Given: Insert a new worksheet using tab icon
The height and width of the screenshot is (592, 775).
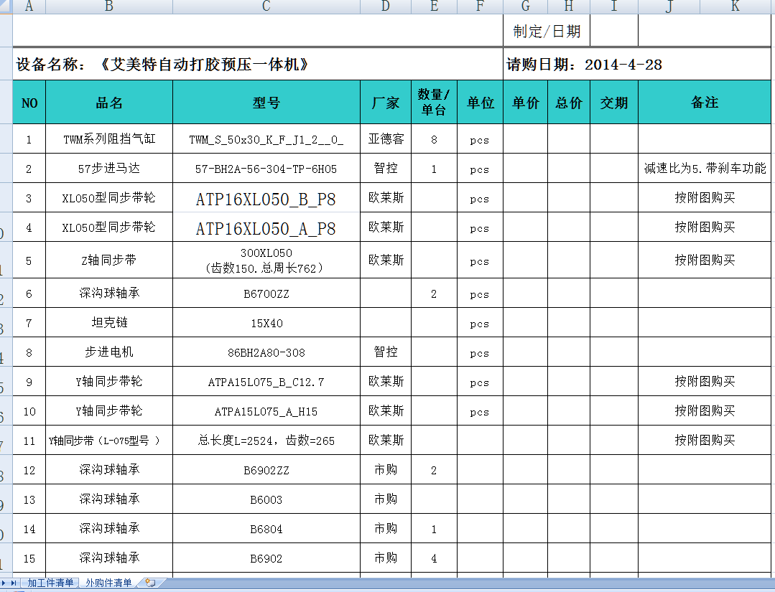Looking at the screenshot, I should (x=150, y=583).
